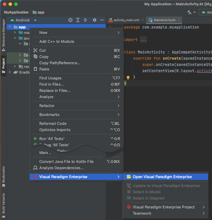Screen dimensions: 212x220
Task: Choose Analyze Dependencies...
Action: click(76, 168)
